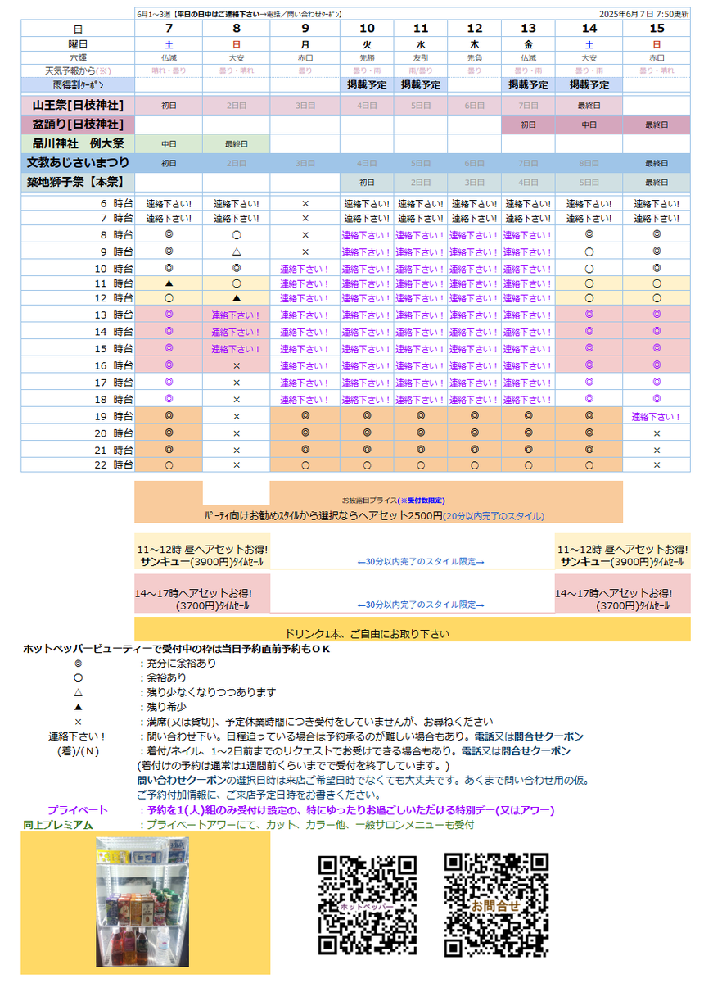The width and height of the screenshot is (713, 983).
Task: Click 月 in the 曜日 row
Action: coord(305,43)
